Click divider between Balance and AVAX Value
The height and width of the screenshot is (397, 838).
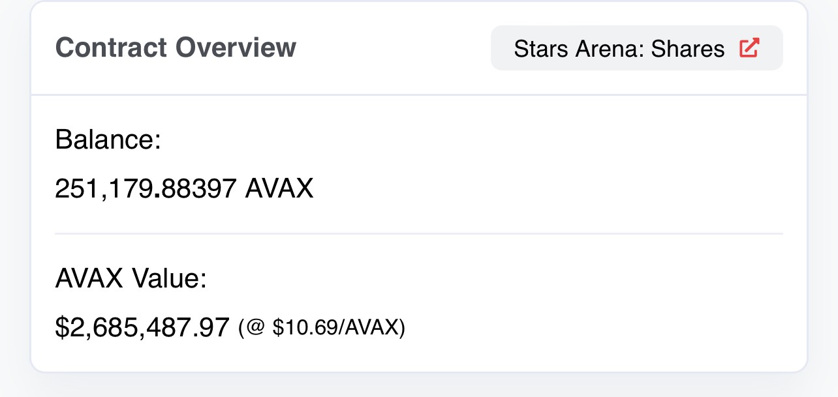pos(418,233)
